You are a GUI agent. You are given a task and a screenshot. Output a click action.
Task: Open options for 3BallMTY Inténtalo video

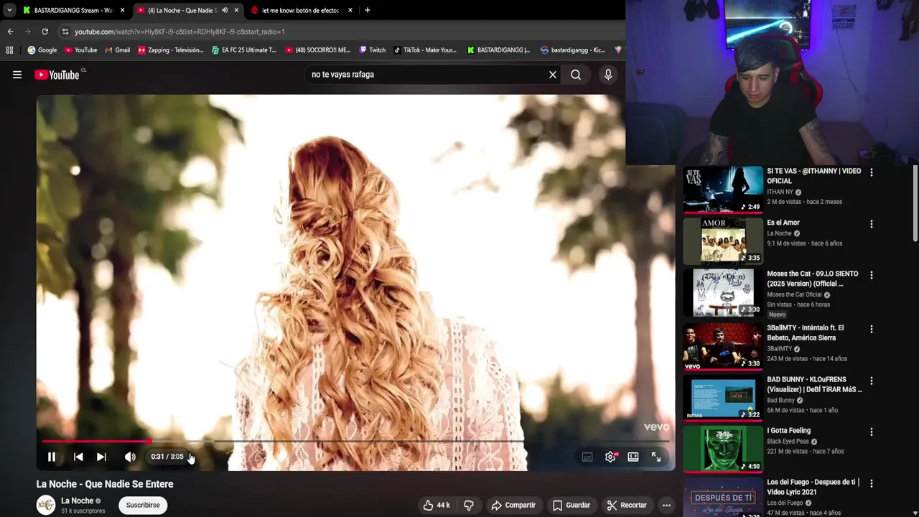pyautogui.click(x=872, y=329)
